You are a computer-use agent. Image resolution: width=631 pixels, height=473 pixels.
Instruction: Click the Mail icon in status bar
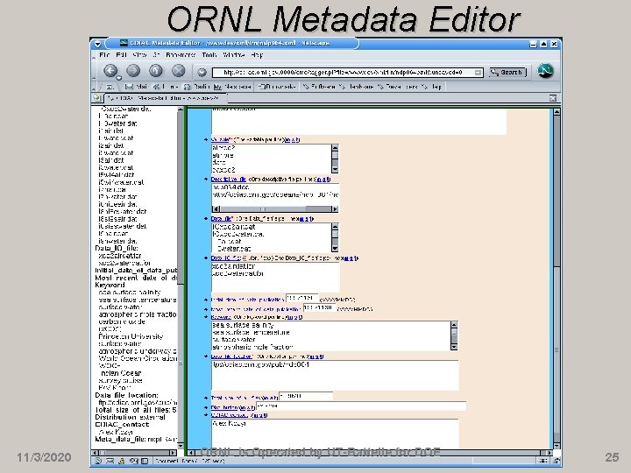tap(110, 461)
